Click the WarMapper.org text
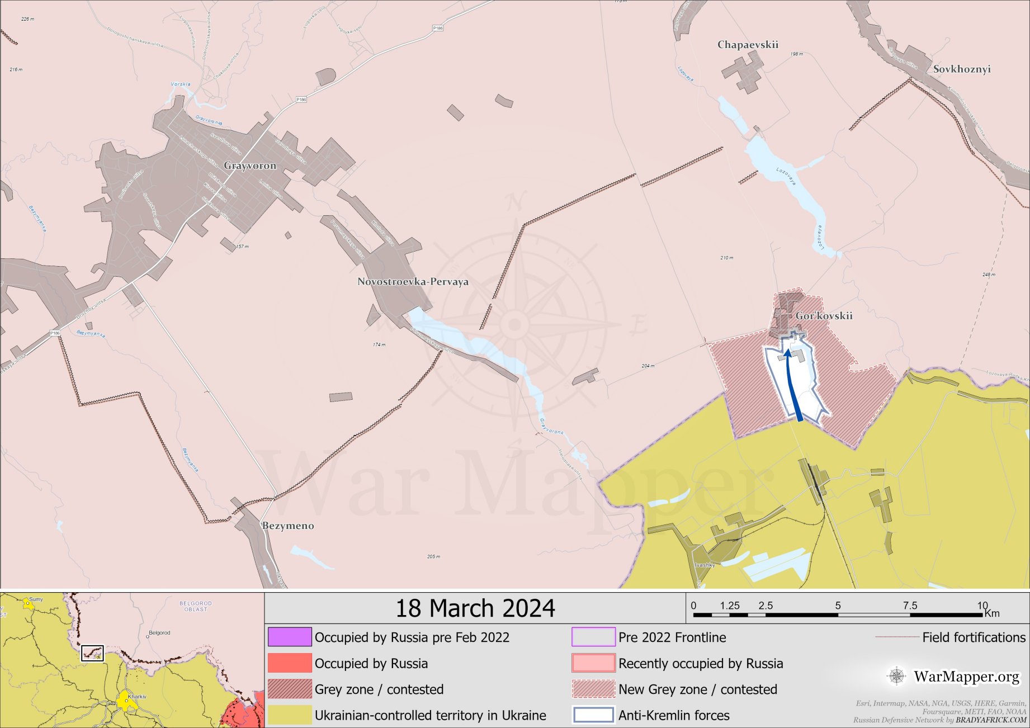This screenshot has width=1030, height=728. [x=967, y=677]
